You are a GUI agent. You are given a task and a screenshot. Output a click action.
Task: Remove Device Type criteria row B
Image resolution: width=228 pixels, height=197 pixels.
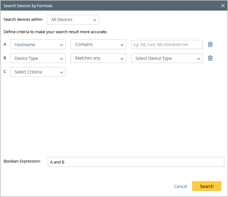tap(210, 58)
